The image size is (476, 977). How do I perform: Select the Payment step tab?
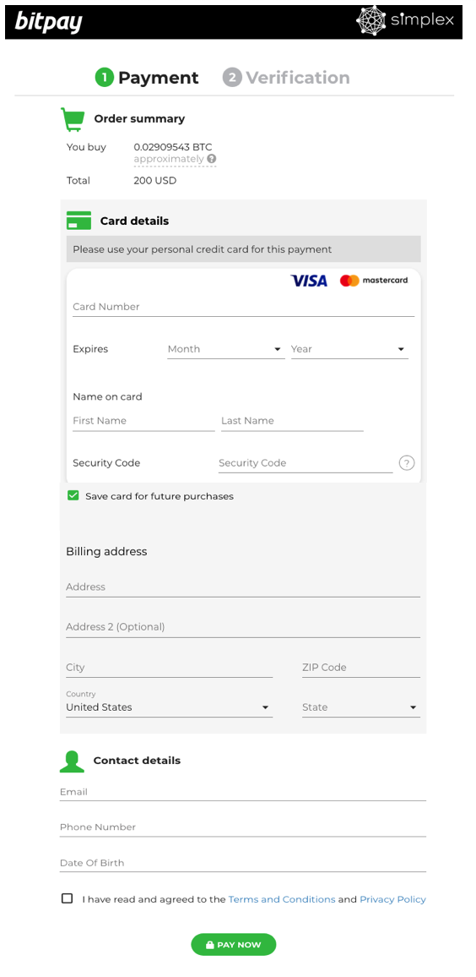(147, 78)
